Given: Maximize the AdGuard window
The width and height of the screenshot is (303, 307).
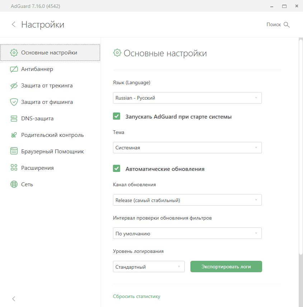Looking at the screenshot, I should 284,6.
